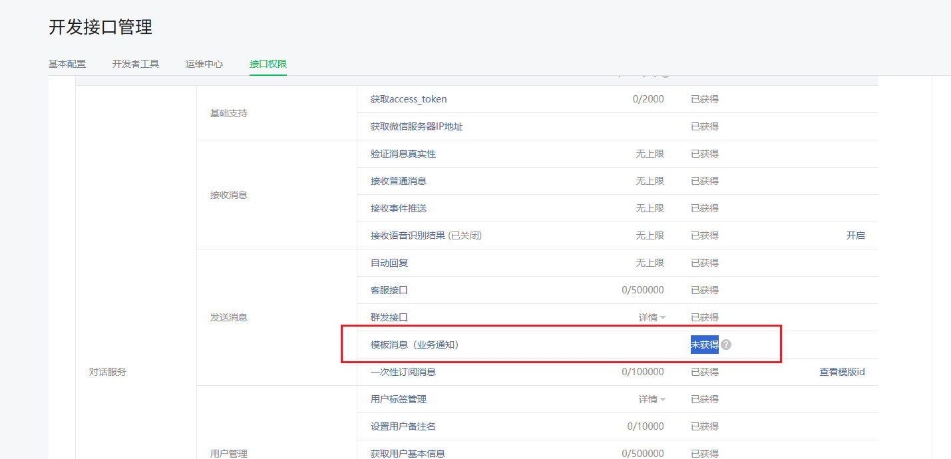This screenshot has width=951, height=459.
Task: Click the 用户标签管理 interface name
Action: (399, 399)
